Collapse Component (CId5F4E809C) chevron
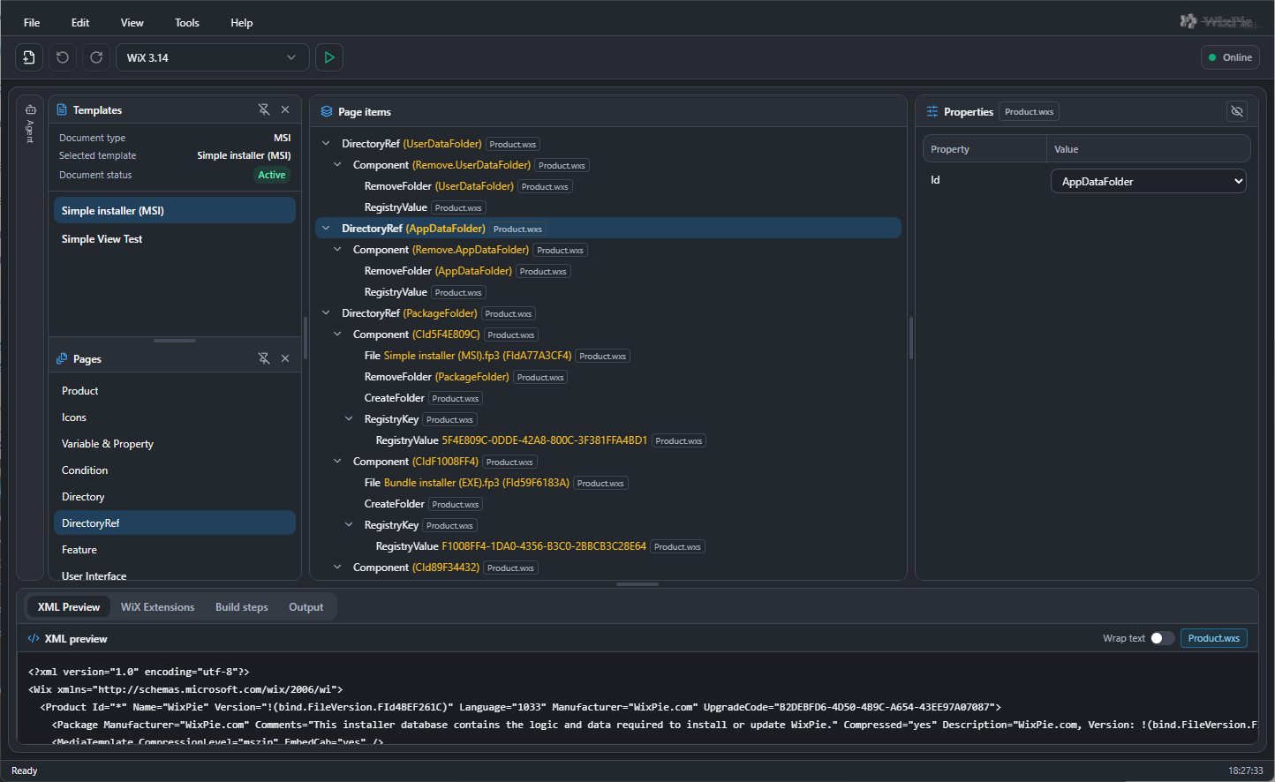 pyautogui.click(x=337, y=334)
